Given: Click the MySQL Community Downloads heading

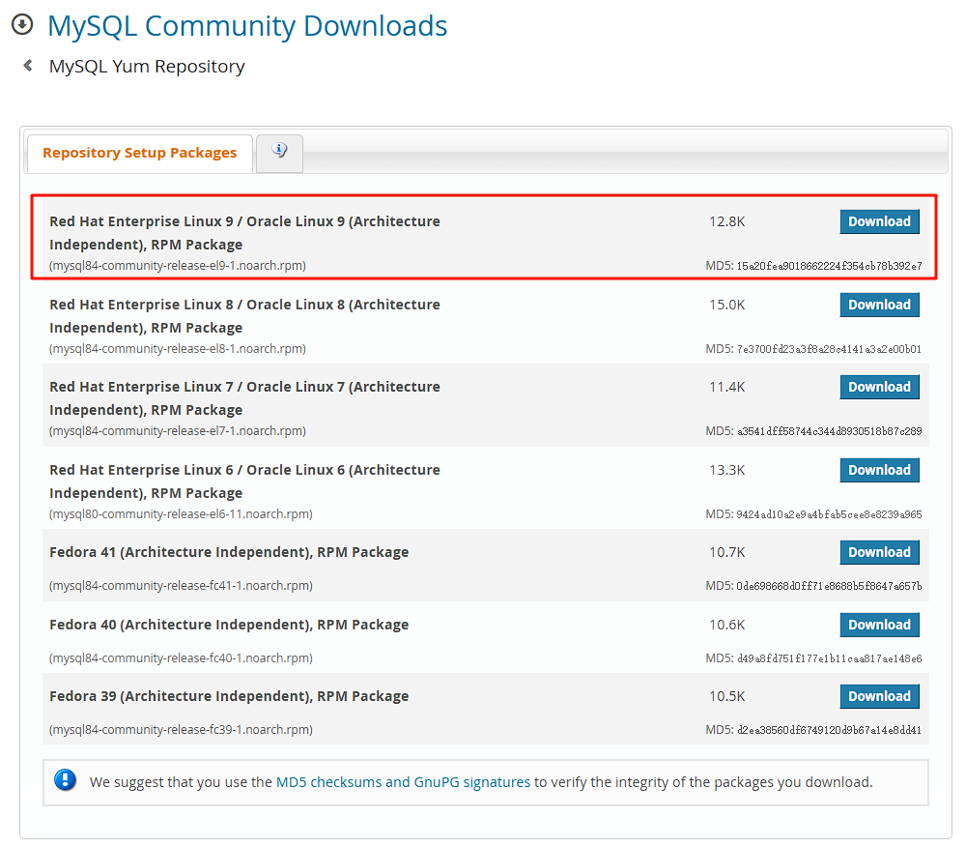Looking at the screenshot, I should point(247,25).
